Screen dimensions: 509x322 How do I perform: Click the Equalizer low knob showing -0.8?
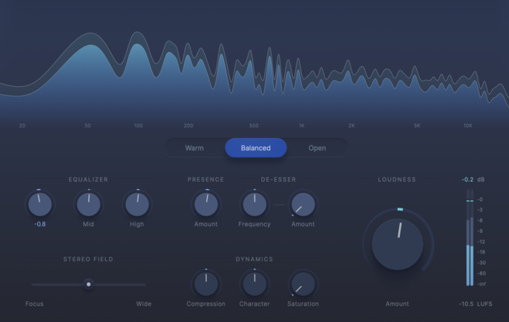pyautogui.click(x=40, y=205)
